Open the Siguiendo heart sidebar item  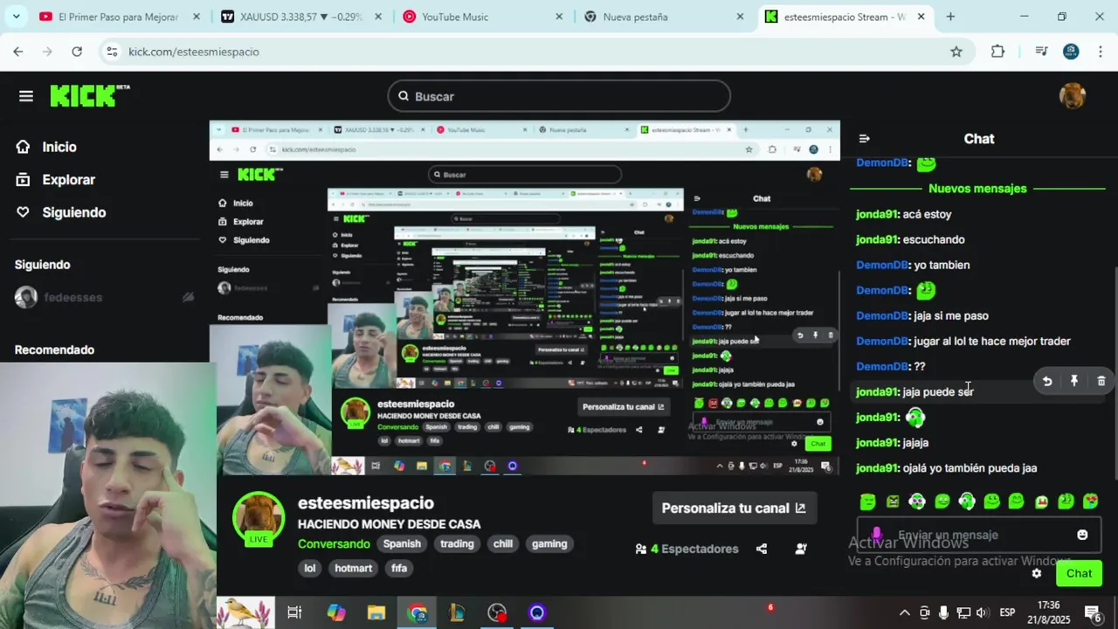pyautogui.click(x=73, y=212)
